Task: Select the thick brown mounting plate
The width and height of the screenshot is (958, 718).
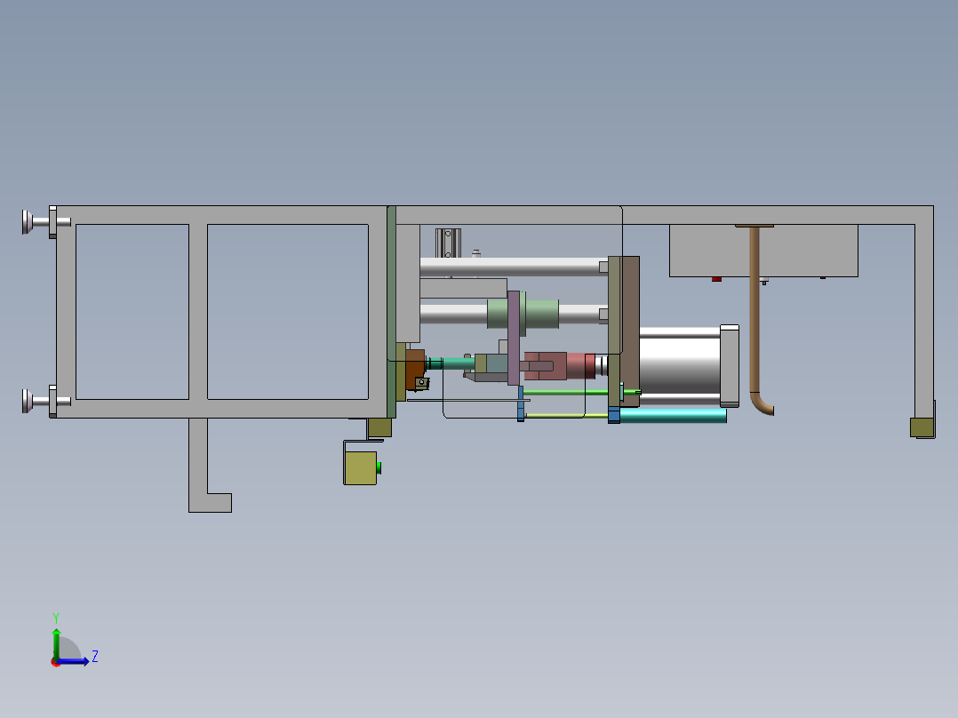Action: coord(630,331)
